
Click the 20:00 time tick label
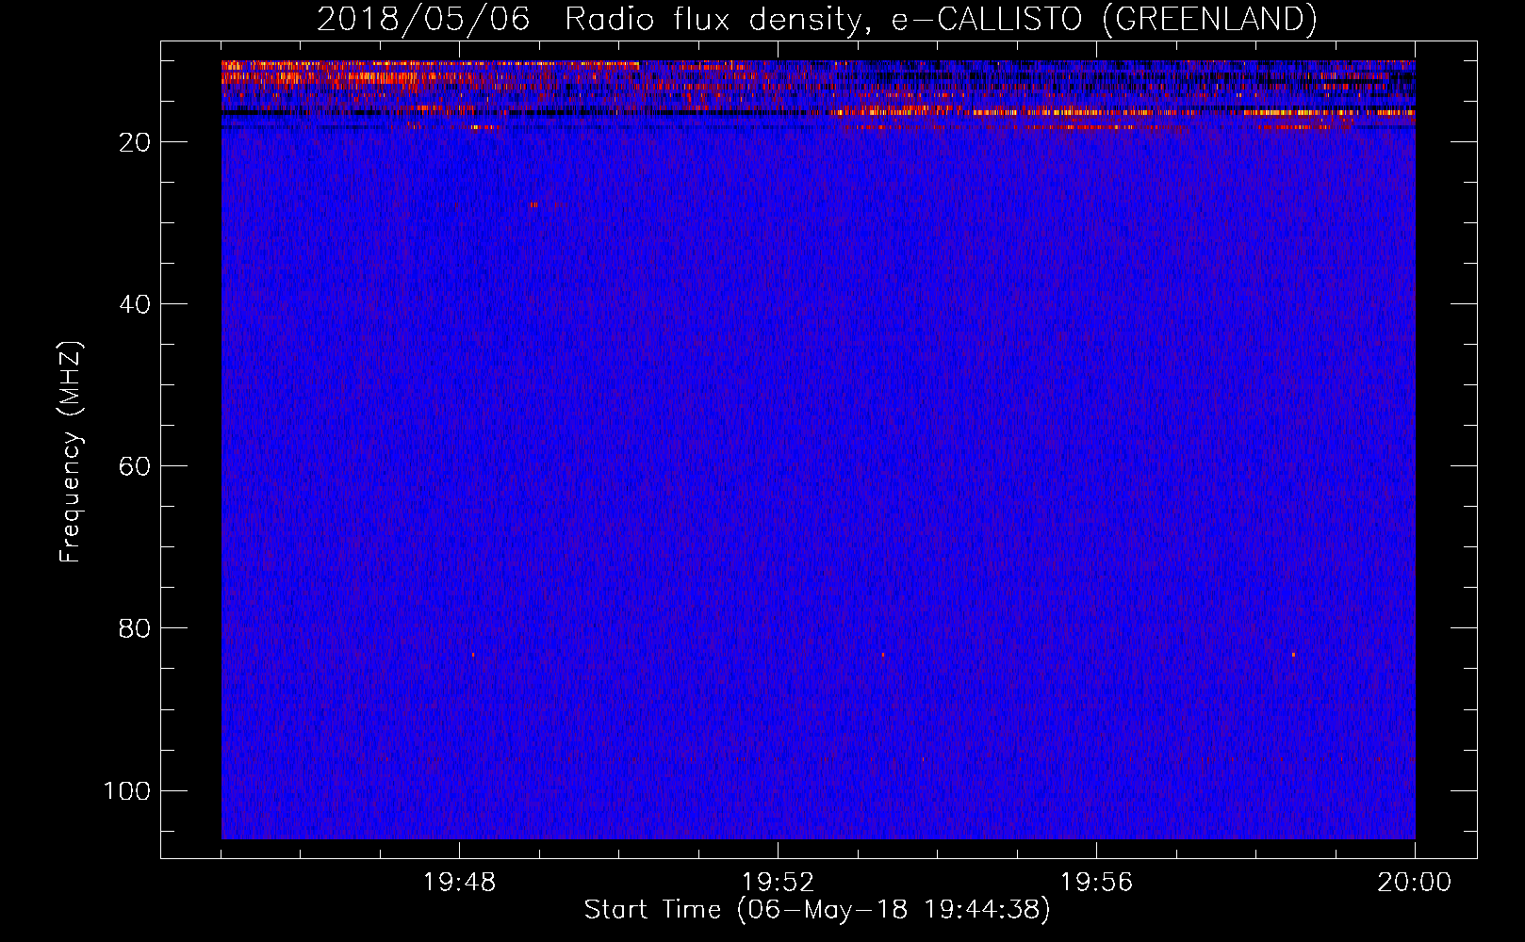pos(1414,883)
